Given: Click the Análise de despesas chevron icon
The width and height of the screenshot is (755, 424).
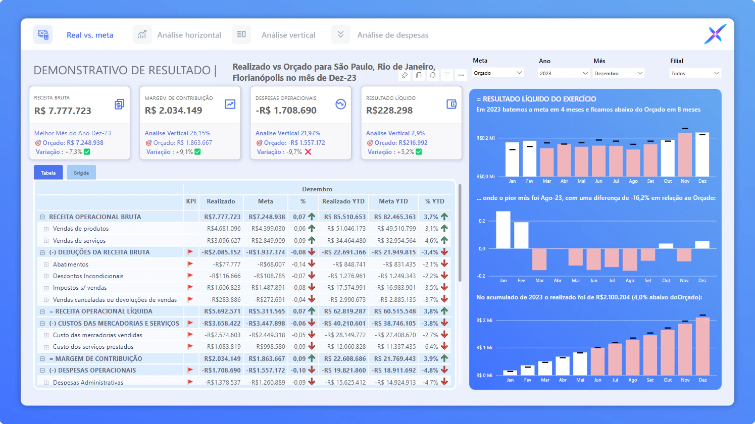Looking at the screenshot, I should pos(340,34).
